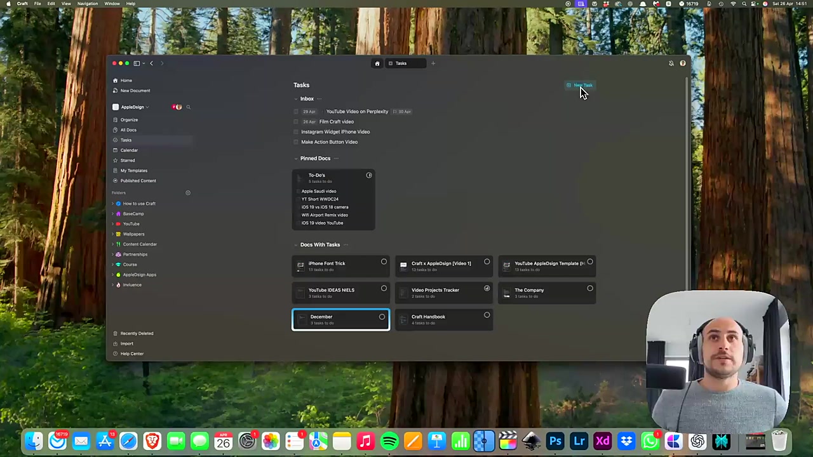813x457 pixels.
Task: Open Recently Deleted
Action: click(137, 333)
